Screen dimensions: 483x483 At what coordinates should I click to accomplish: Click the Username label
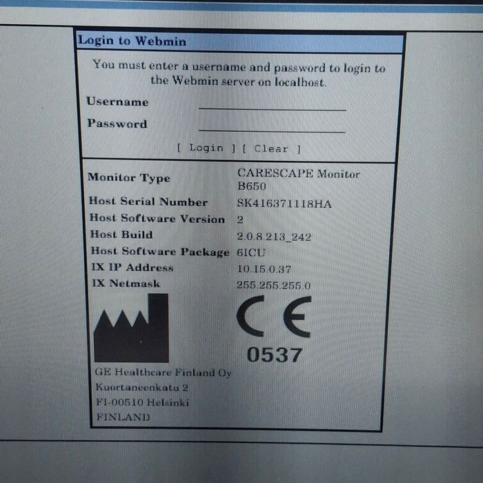[117, 102]
